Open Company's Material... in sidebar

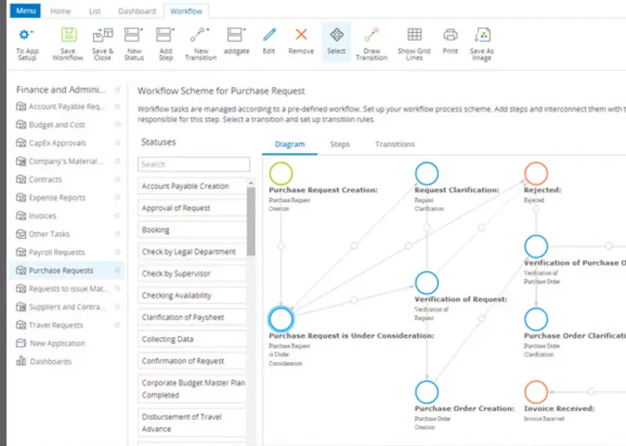66,161
